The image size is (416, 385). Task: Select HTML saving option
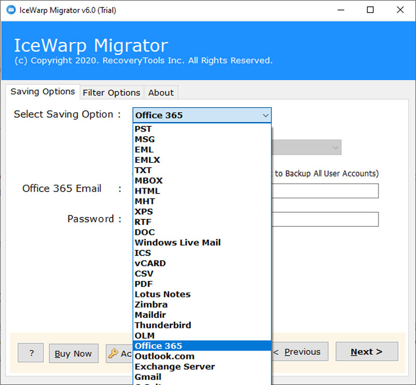202,191
